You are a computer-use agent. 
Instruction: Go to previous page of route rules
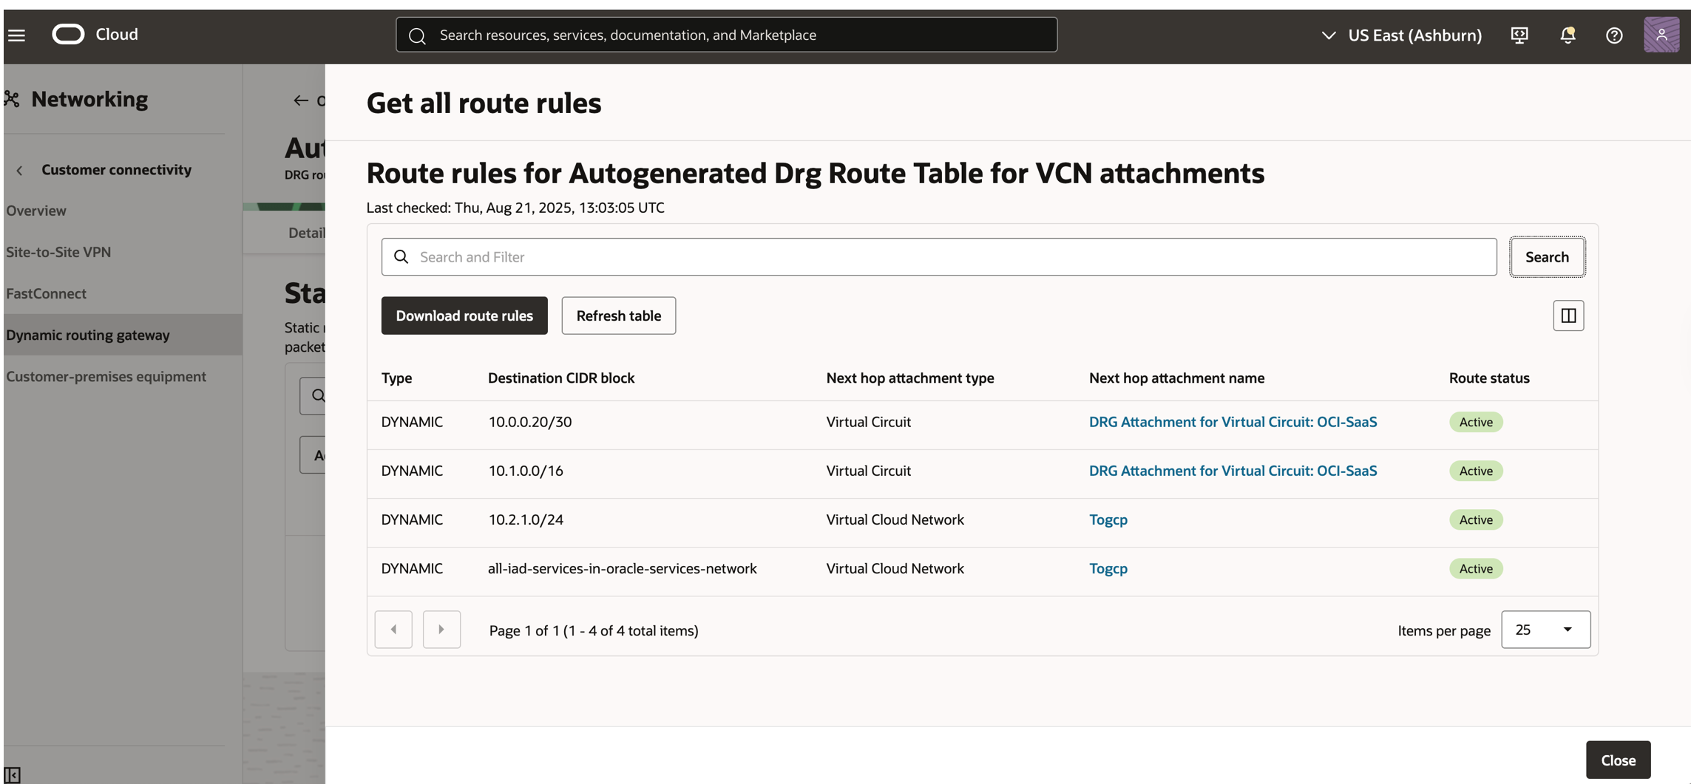coord(393,630)
